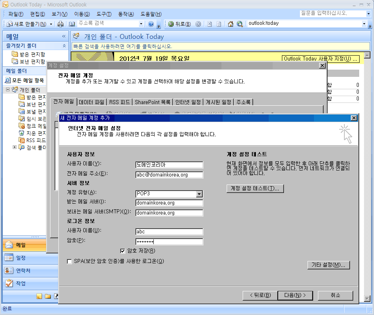Switch to the 데이터 파일 tab
The width and height of the screenshot is (374, 315).
[x=92, y=102]
